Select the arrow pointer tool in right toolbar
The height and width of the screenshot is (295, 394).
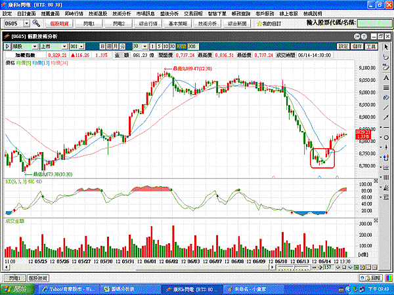click(386, 47)
